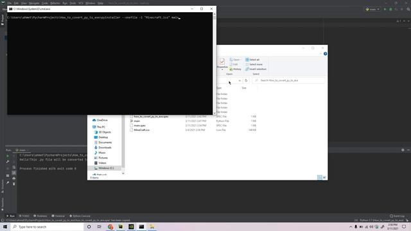
Task: Expand the address bar history dropdown
Action: point(240,80)
